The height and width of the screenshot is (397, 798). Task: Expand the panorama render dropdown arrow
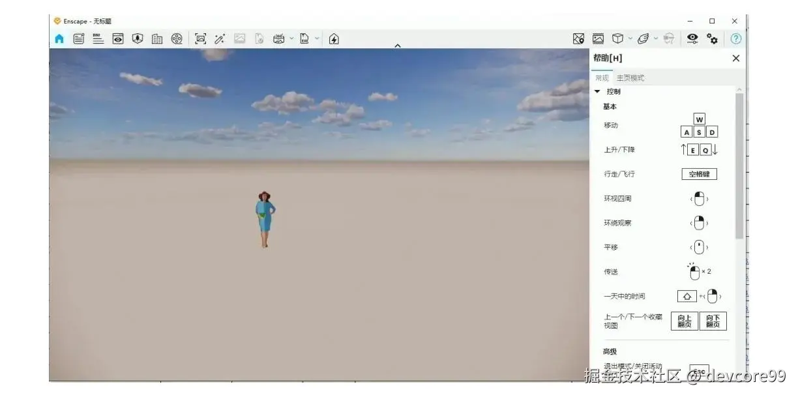pyautogui.click(x=291, y=38)
